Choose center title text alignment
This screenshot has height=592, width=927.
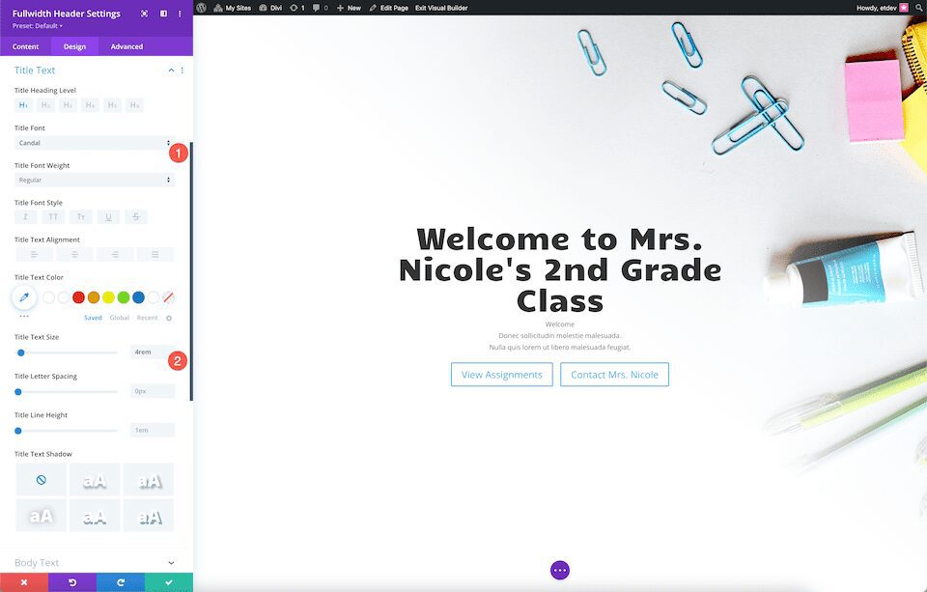74,254
